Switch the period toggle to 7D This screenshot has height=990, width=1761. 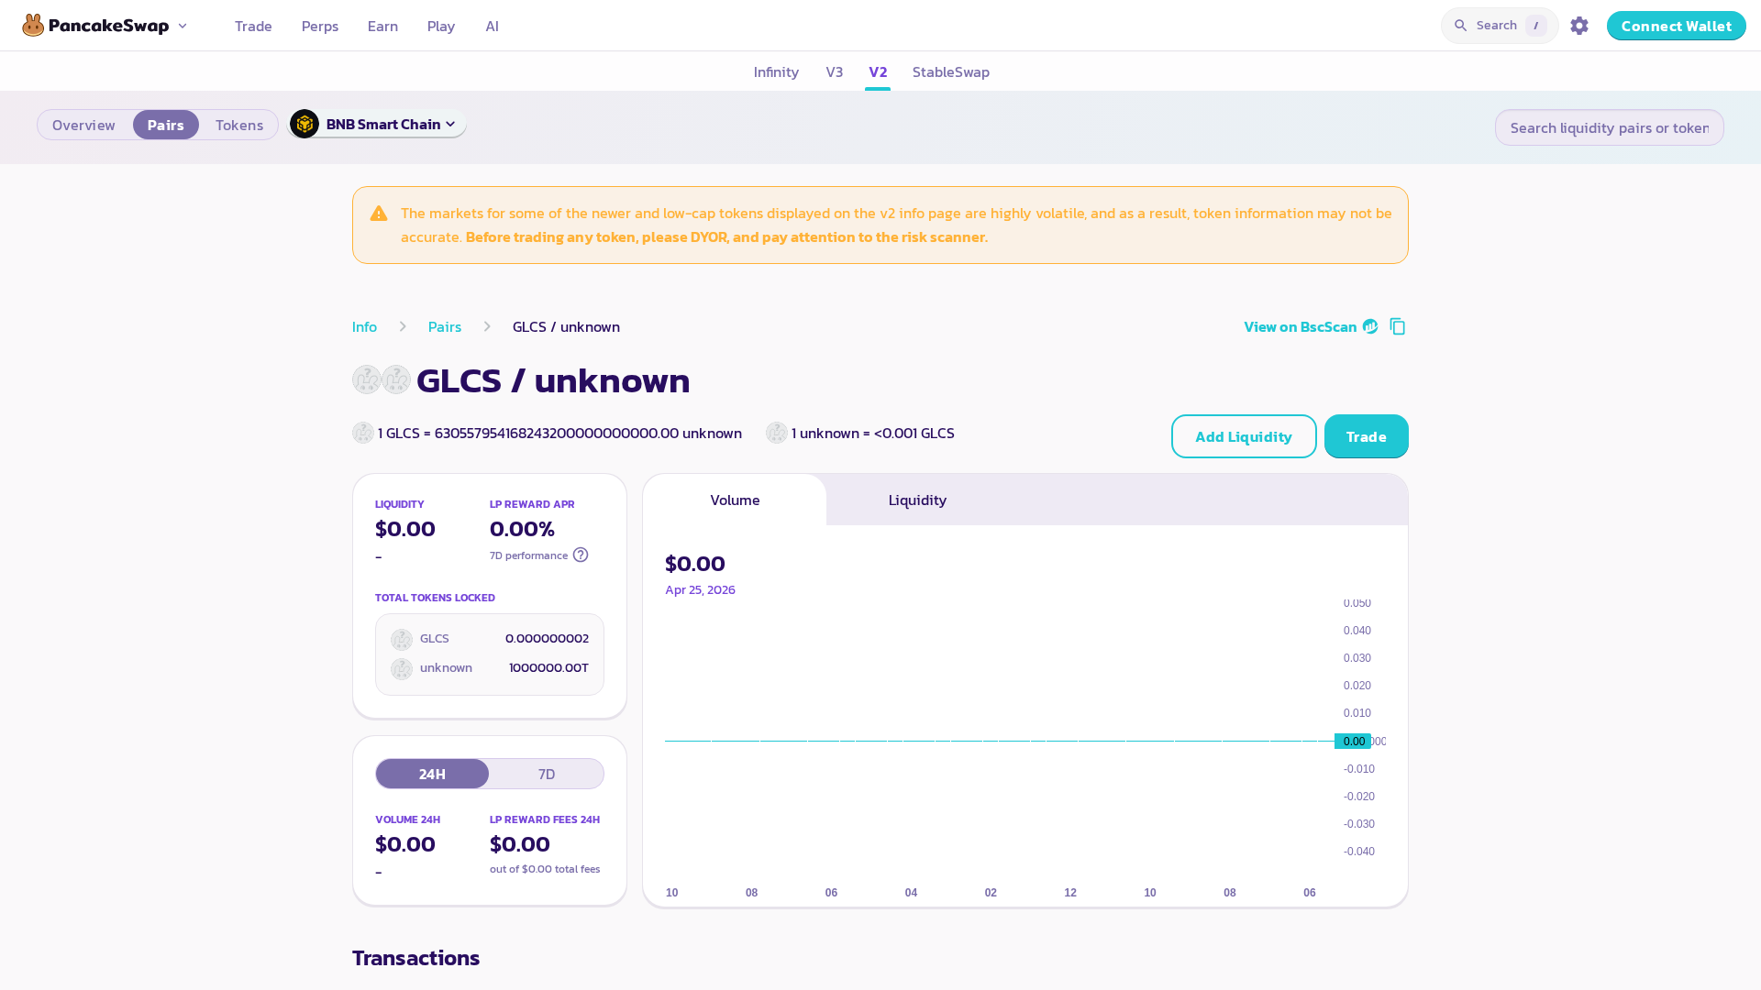click(x=547, y=774)
